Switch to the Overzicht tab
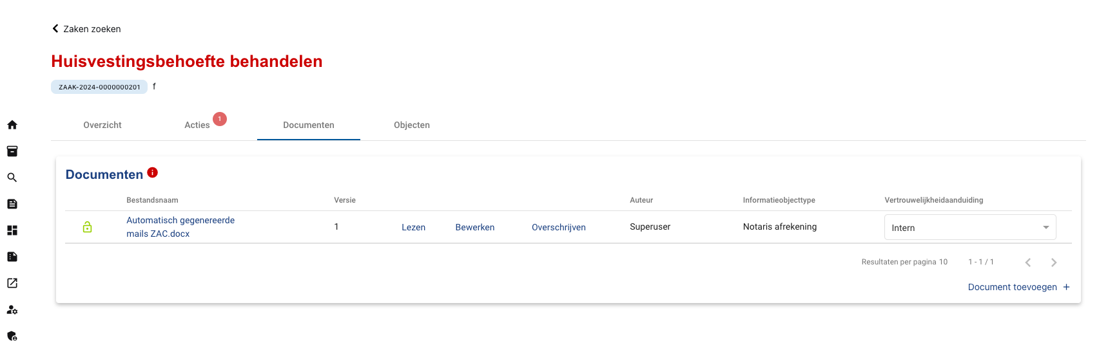The width and height of the screenshot is (1099, 350). pyautogui.click(x=102, y=125)
